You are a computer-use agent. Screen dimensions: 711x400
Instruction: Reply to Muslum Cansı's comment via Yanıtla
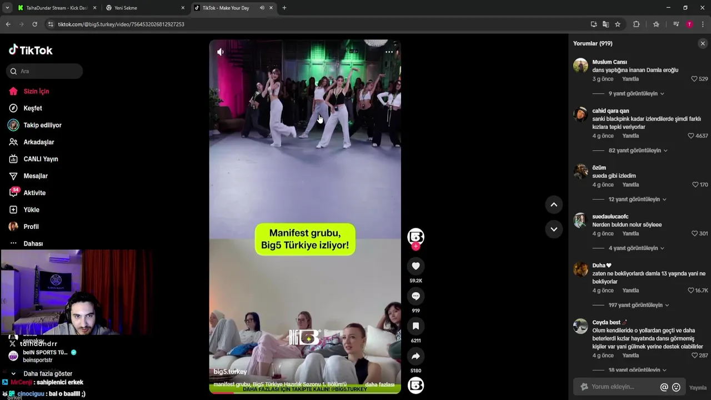click(630, 79)
